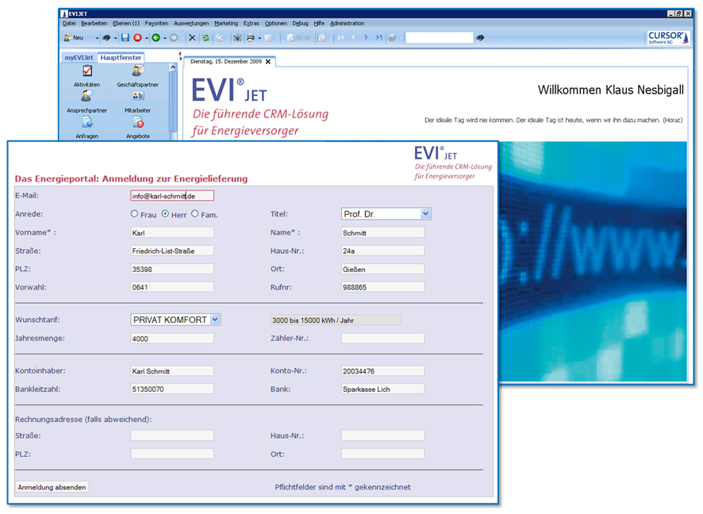703x514 pixels.
Task: Open Anfragen from the sidebar
Action: (x=87, y=128)
